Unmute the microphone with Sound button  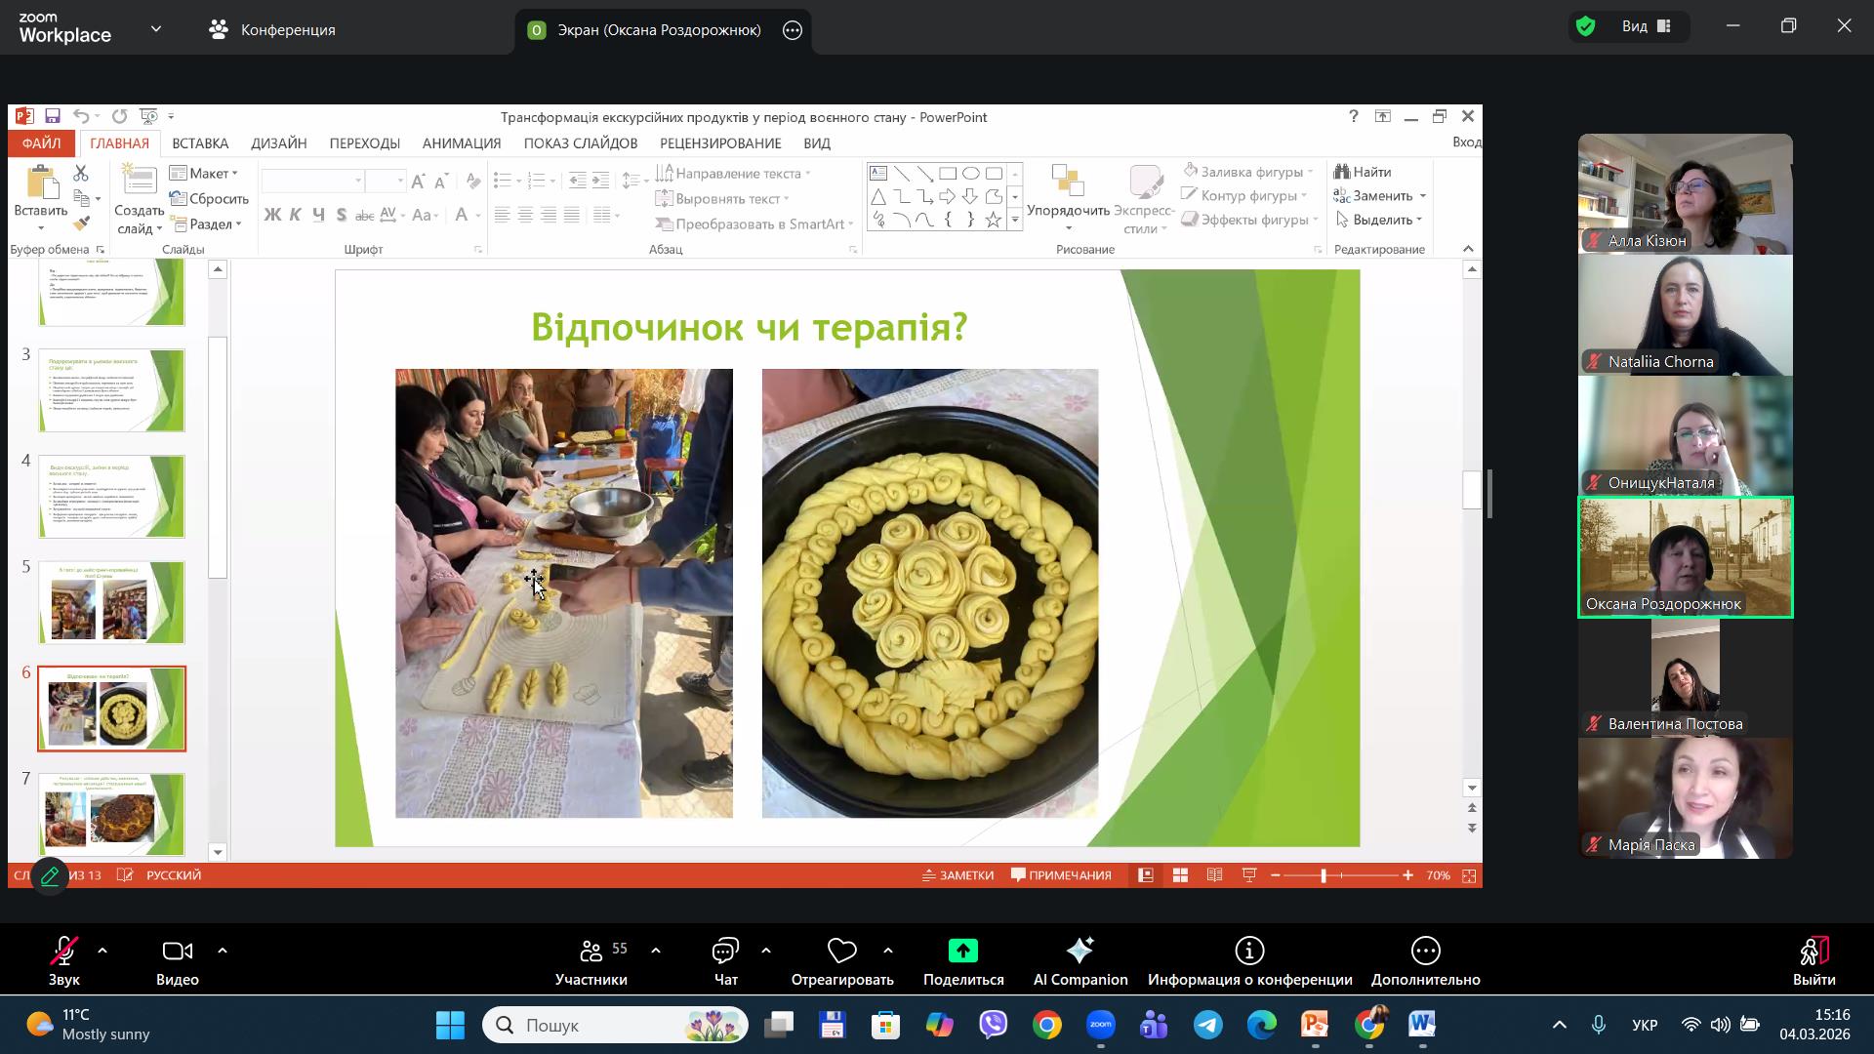pos(64,952)
